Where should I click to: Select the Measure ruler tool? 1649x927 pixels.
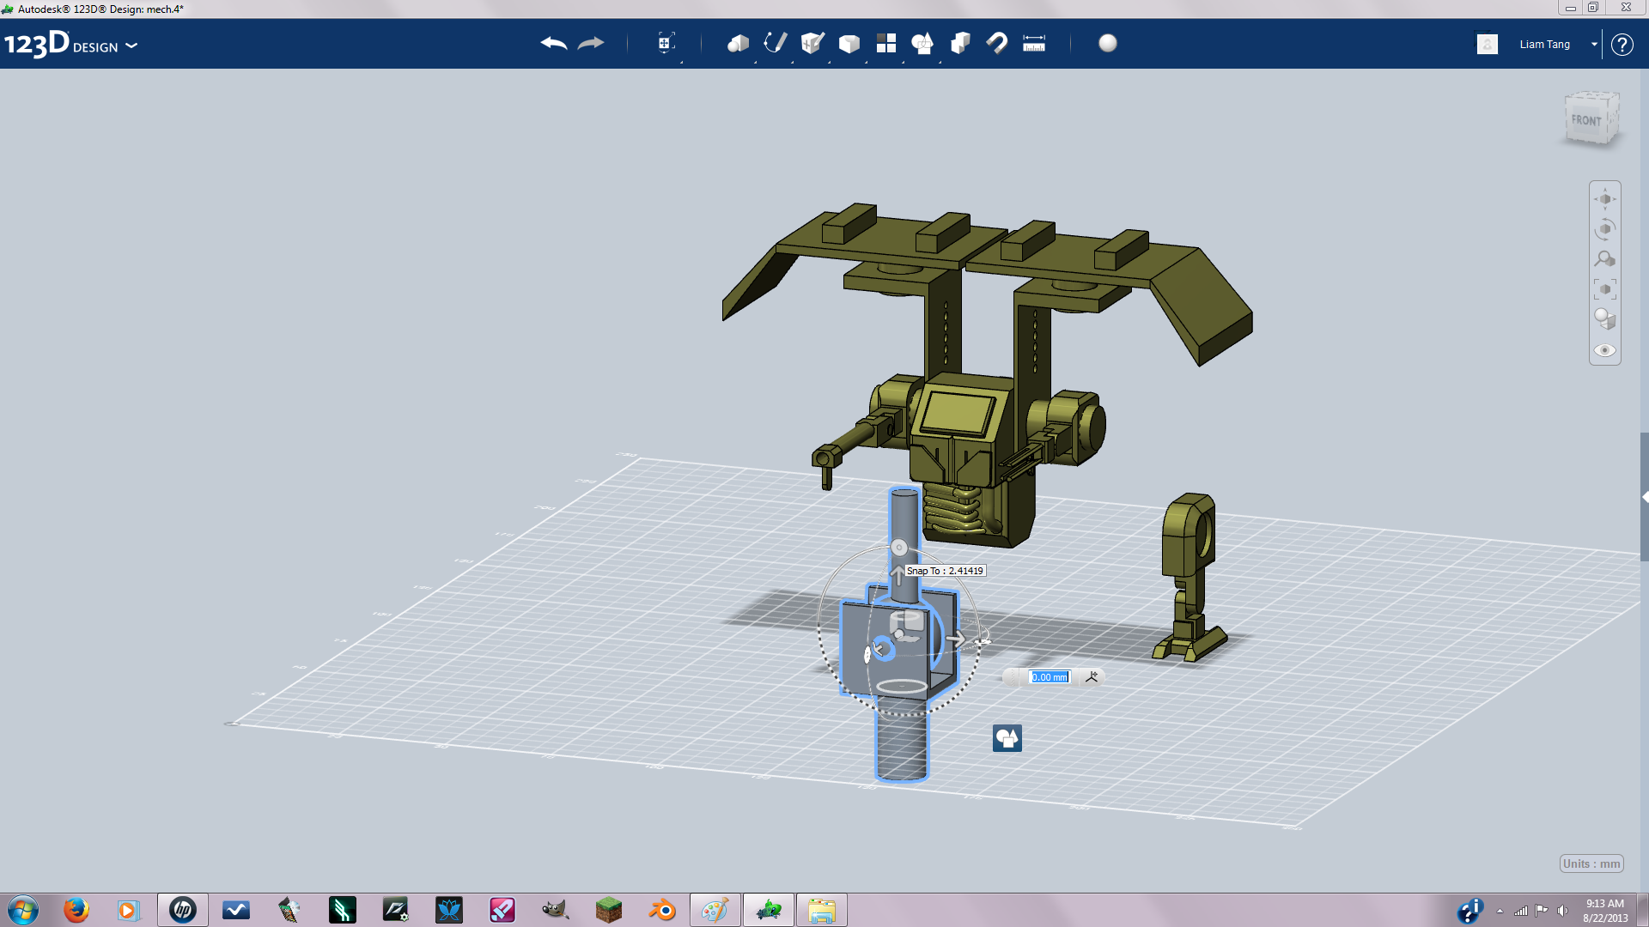(1034, 43)
